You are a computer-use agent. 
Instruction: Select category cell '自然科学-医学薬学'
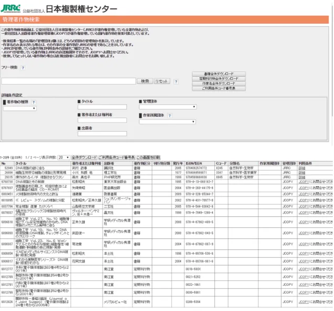tap(243, 173)
